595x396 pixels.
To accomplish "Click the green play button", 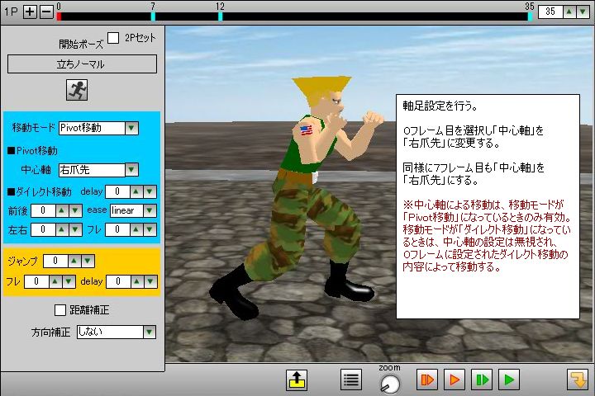I will (509, 379).
